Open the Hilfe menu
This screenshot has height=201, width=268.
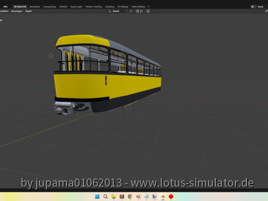coord(5,7)
